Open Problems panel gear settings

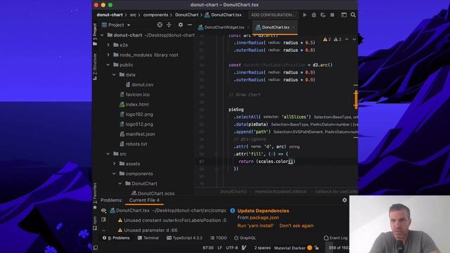pos(345,200)
